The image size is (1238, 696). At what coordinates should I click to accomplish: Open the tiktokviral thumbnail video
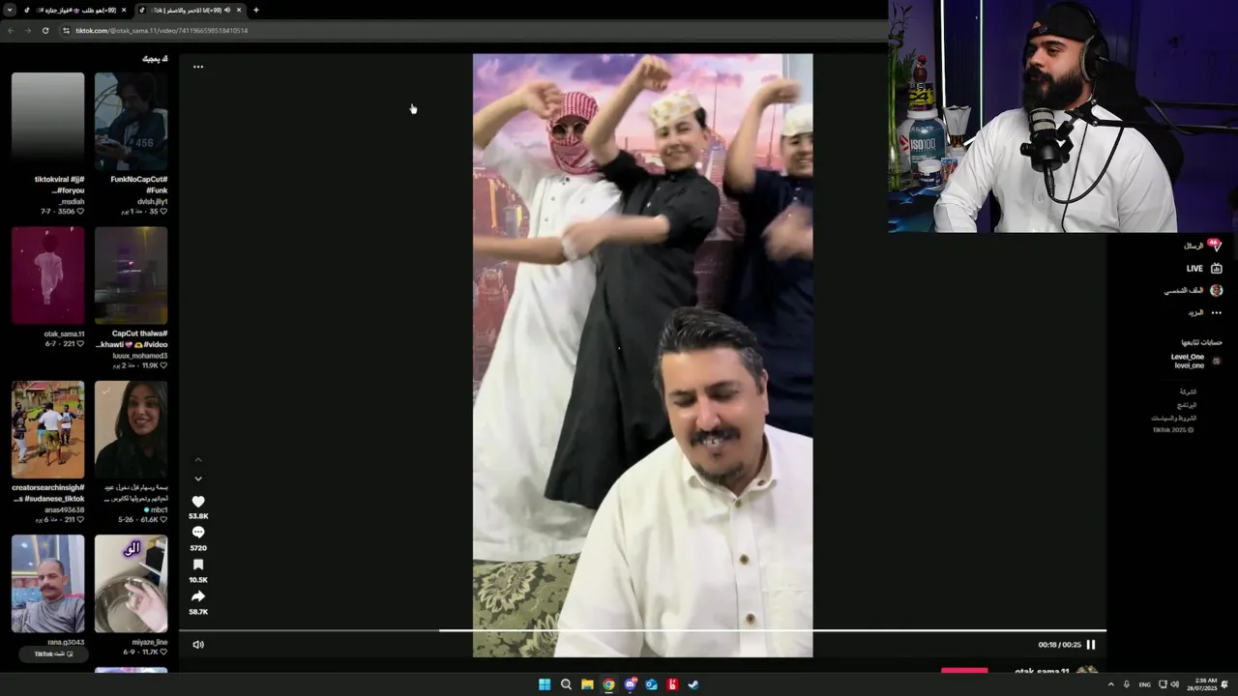pos(48,122)
